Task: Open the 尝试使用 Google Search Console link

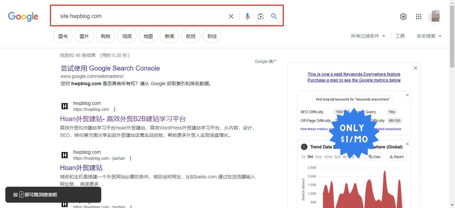Action: click(110, 68)
